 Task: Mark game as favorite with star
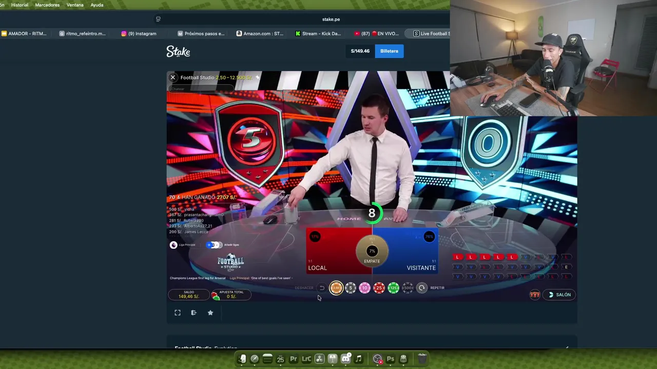[210, 313]
